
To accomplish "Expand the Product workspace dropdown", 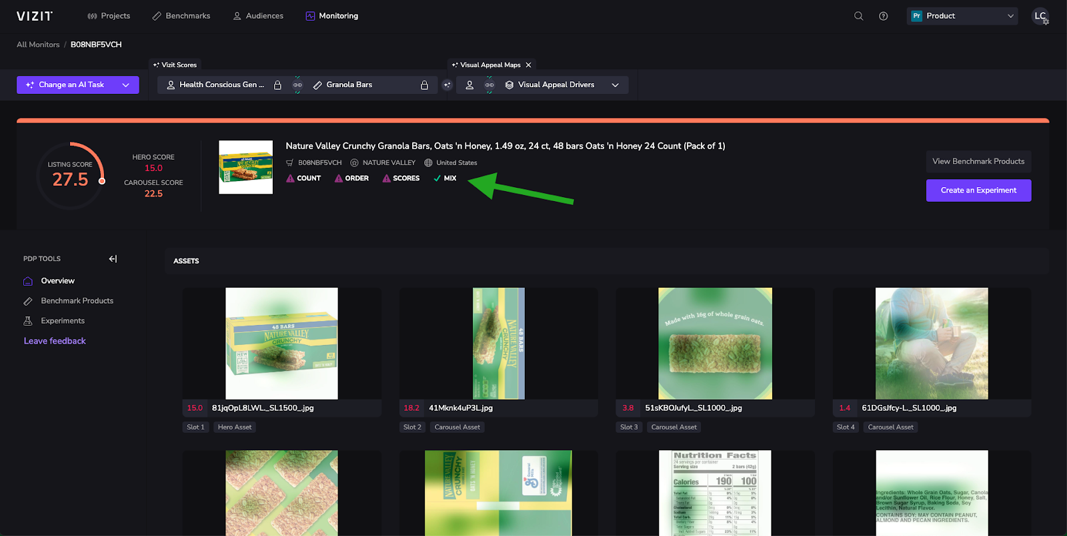I will tap(962, 16).
